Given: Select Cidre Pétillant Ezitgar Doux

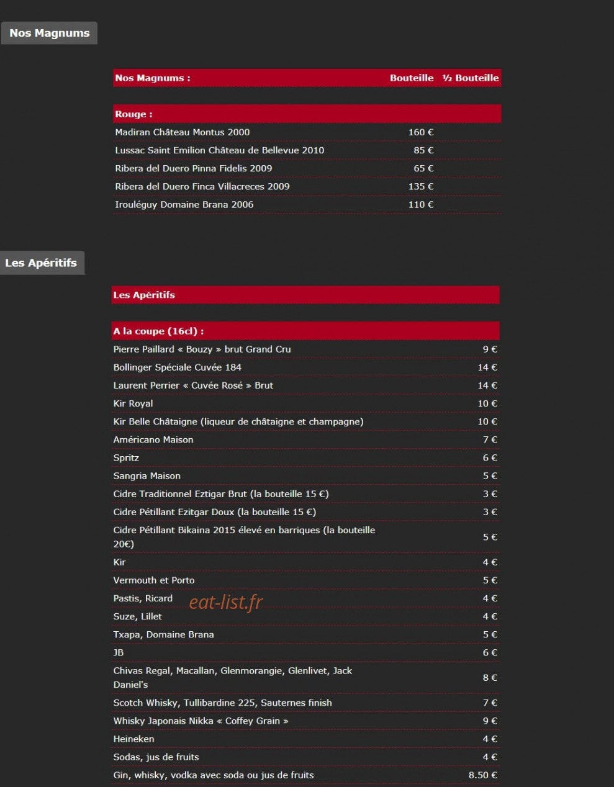Looking at the screenshot, I should coord(215,512).
